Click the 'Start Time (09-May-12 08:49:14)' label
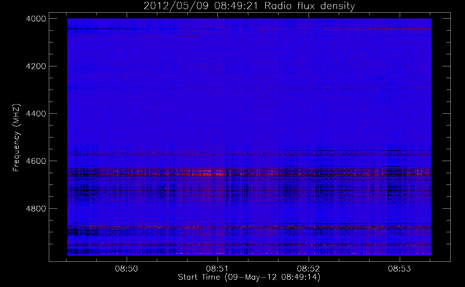This screenshot has height=287, width=465. 249,277
